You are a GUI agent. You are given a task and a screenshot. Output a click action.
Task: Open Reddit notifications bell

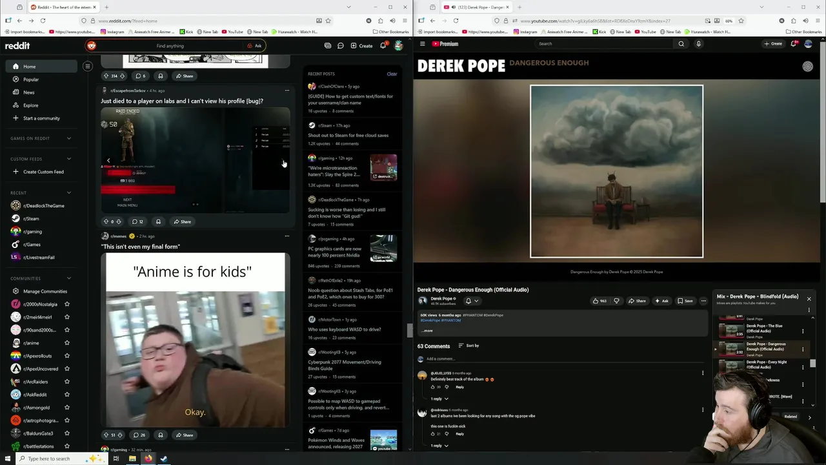[383, 46]
